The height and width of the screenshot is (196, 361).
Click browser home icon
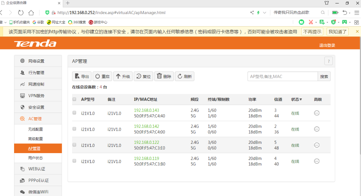click(x=31, y=13)
